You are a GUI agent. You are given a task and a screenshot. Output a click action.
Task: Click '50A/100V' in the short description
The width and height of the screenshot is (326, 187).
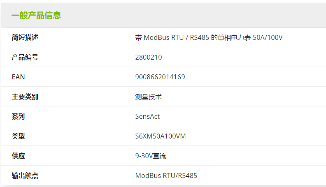[268, 37]
